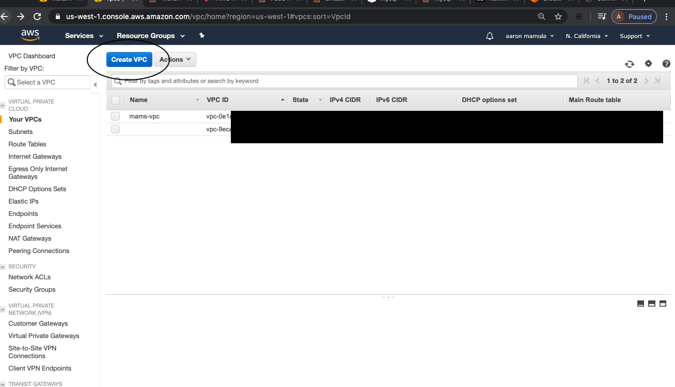Reload the browser page
The height and width of the screenshot is (387, 675).
(37, 16)
